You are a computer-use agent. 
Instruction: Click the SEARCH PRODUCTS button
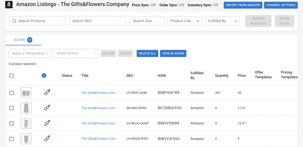[258, 21]
